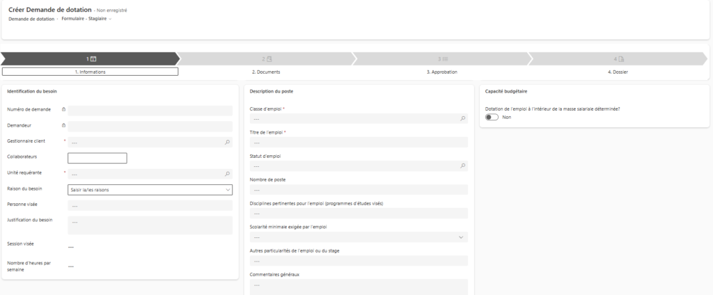Switch to the 2. Documents tab

click(266, 72)
